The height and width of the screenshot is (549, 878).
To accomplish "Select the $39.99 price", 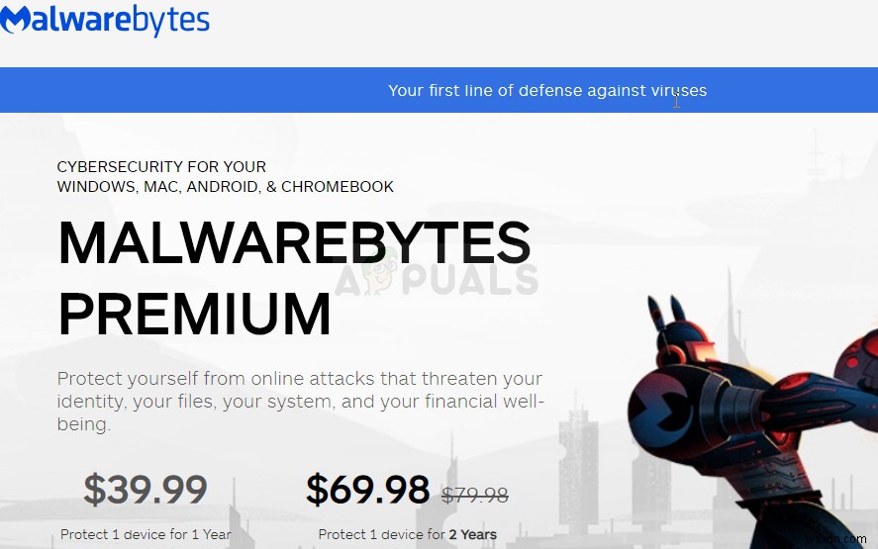I will [146, 490].
